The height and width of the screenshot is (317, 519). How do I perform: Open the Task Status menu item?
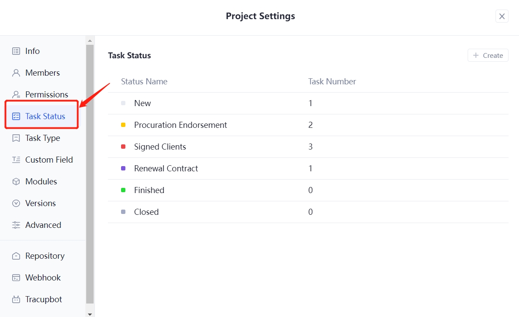click(45, 116)
